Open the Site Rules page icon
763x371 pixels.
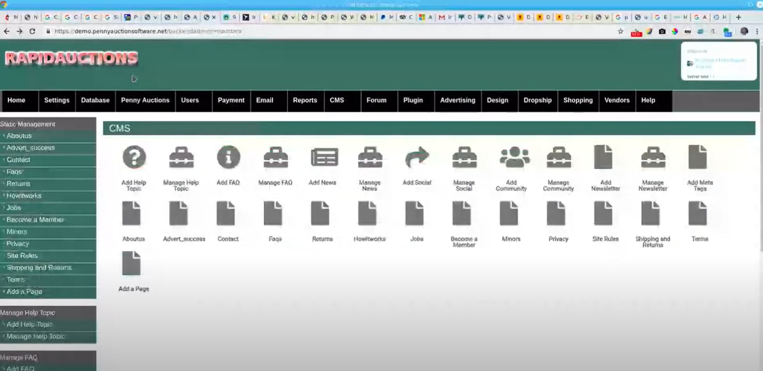click(603, 213)
